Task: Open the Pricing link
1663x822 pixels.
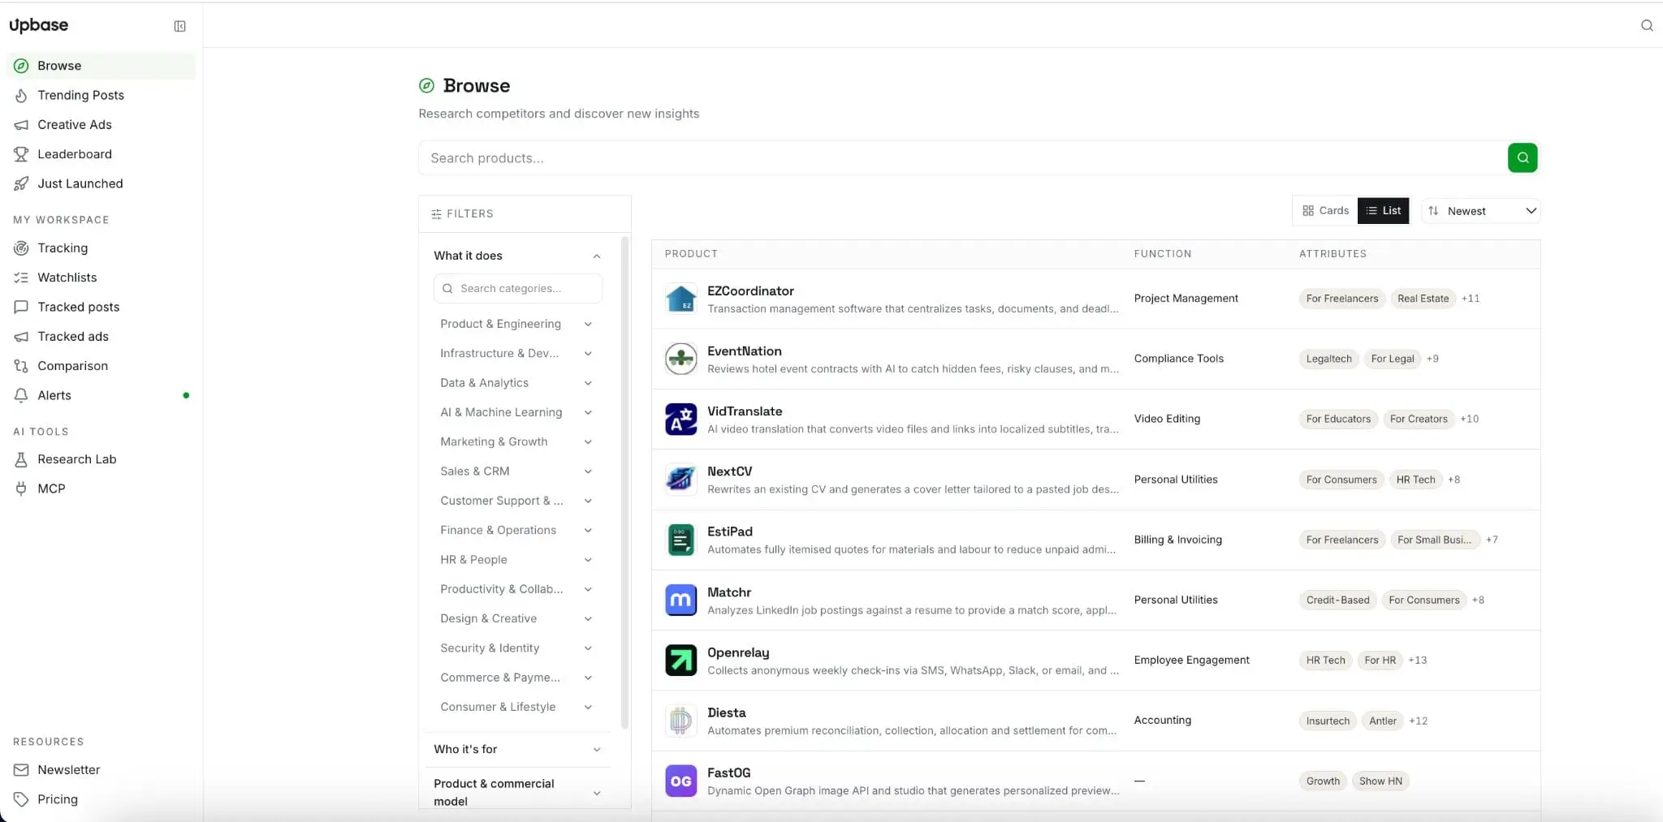Action: (101, 799)
